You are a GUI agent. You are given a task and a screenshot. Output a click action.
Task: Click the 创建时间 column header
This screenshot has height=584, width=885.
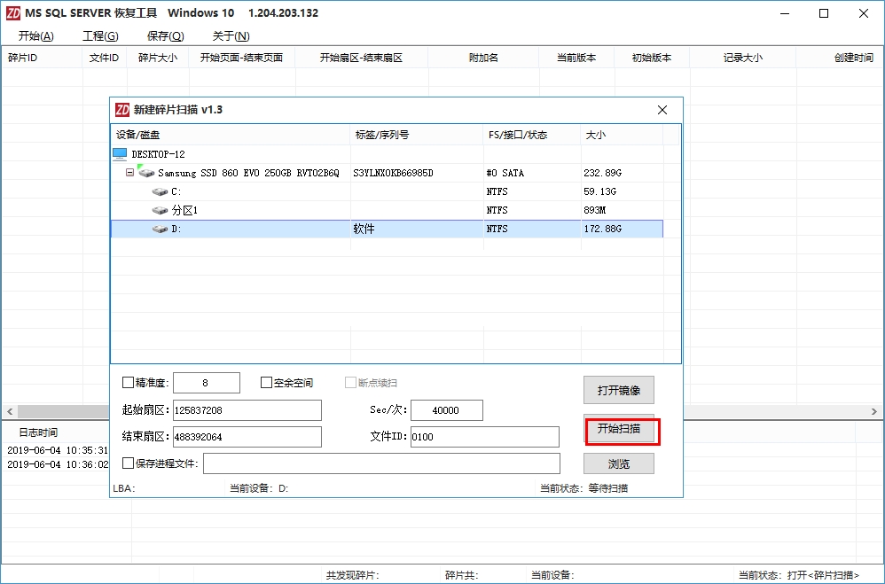(840, 58)
